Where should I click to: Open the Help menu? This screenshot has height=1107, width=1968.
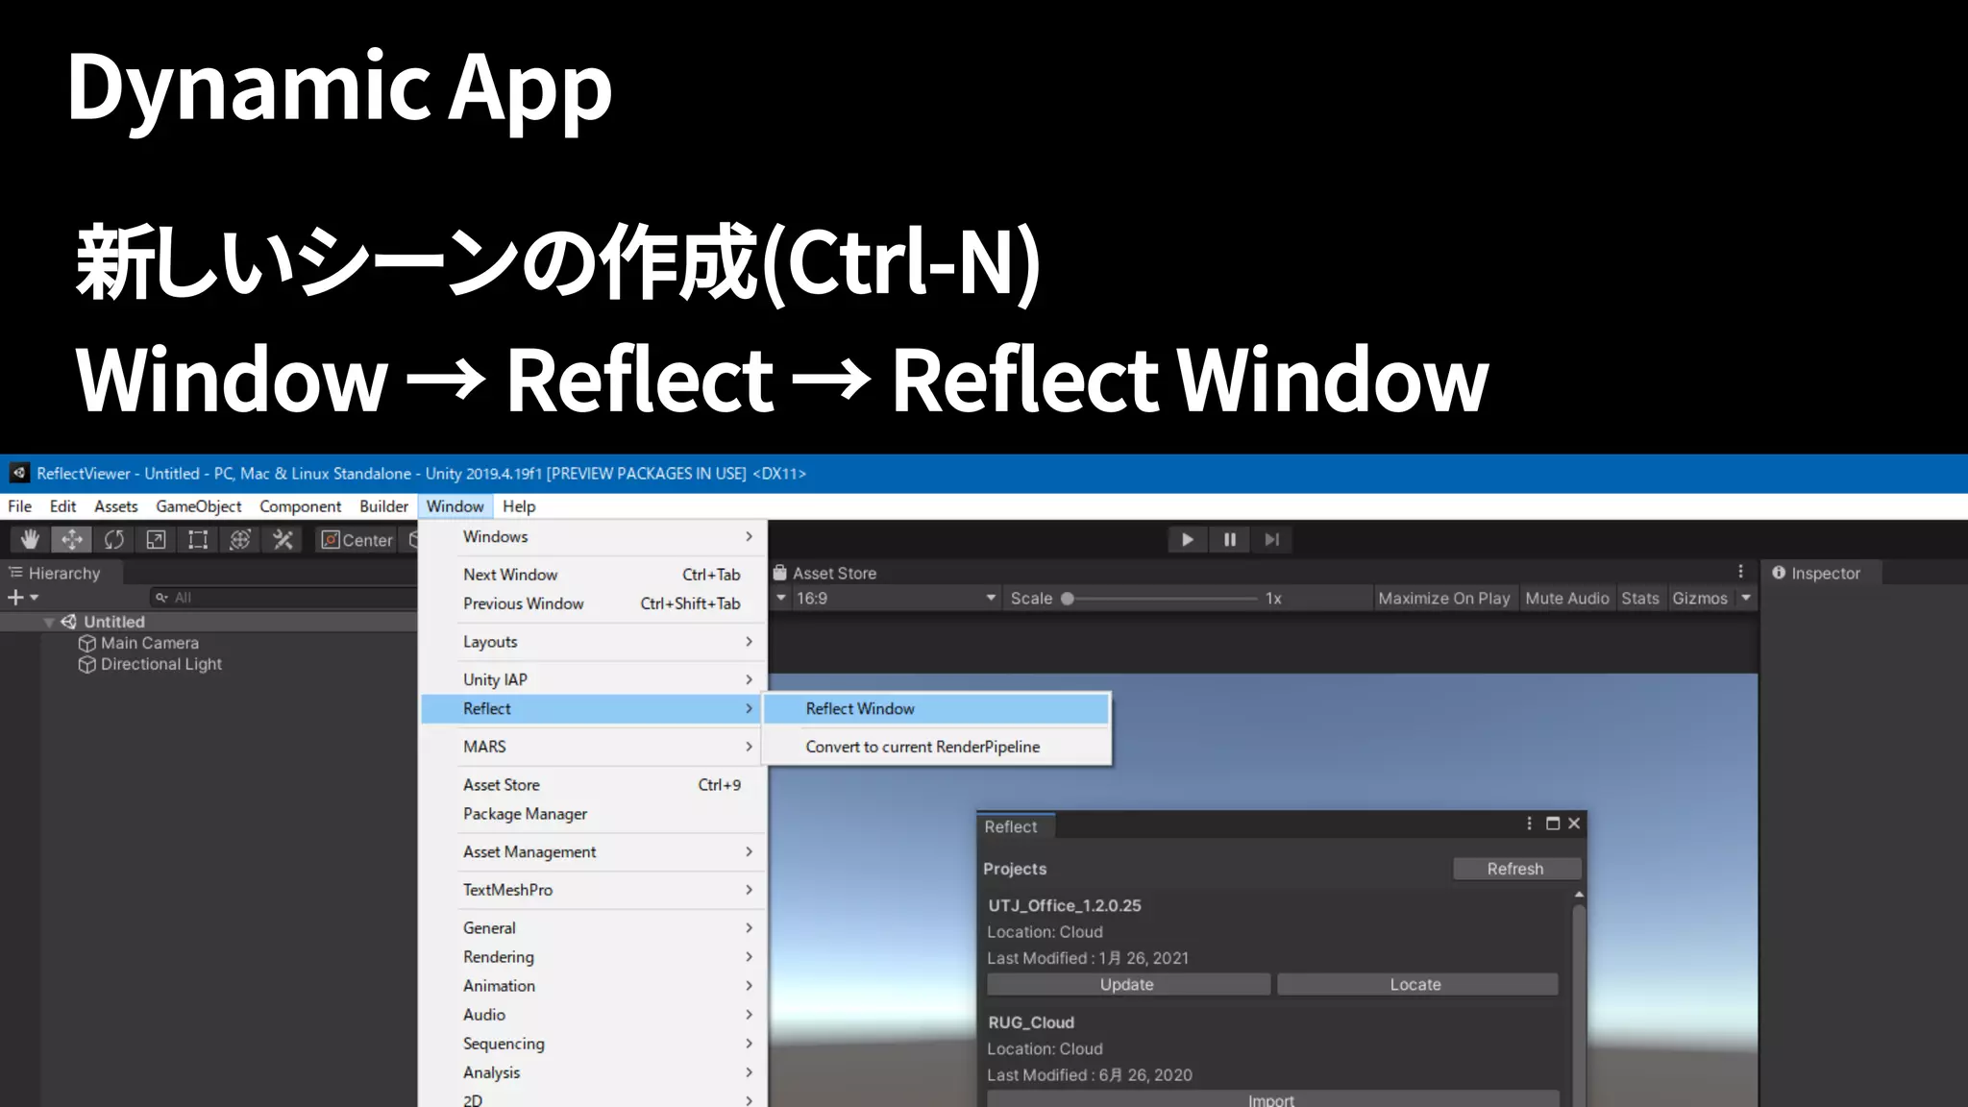(x=519, y=506)
